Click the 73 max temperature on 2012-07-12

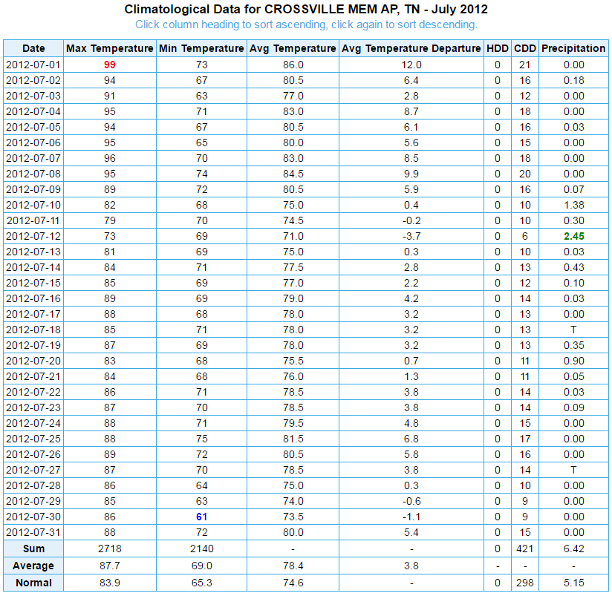click(110, 236)
